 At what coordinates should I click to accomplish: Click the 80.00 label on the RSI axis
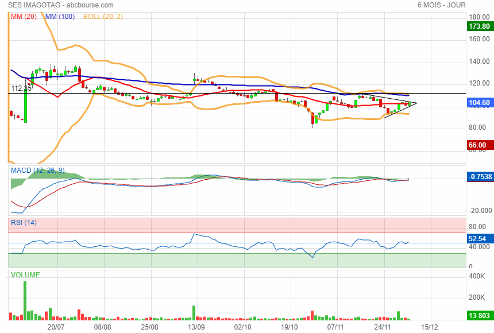coord(477,227)
